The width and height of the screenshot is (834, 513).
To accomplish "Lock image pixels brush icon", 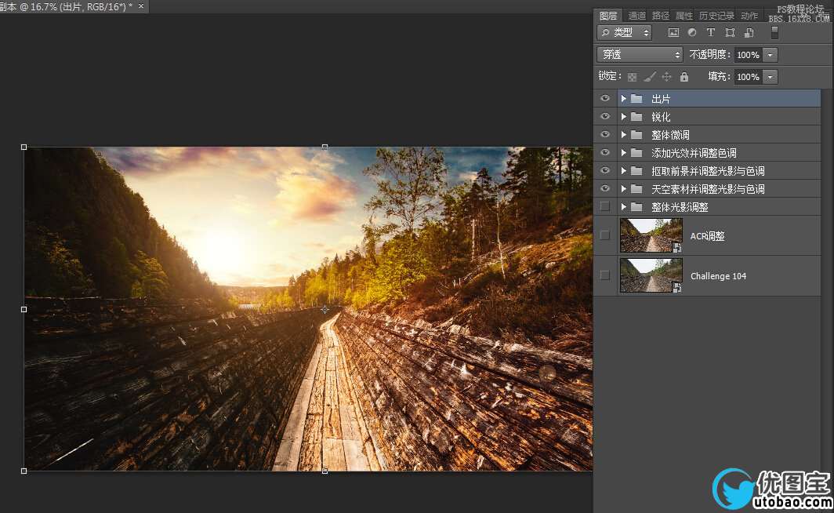I will (x=650, y=77).
